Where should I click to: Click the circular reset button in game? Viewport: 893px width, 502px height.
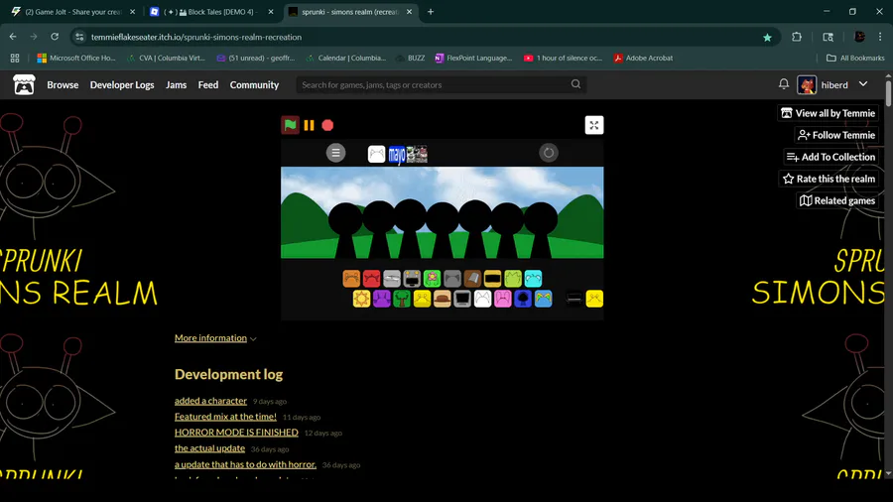click(549, 153)
